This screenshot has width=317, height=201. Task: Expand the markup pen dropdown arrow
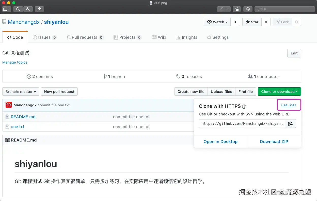228,9
